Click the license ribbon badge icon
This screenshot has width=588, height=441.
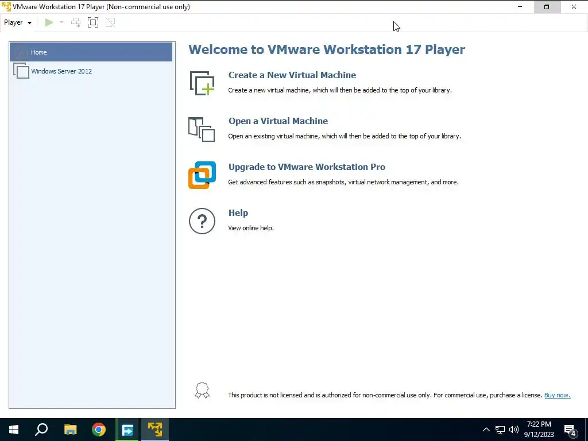coord(202,390)
